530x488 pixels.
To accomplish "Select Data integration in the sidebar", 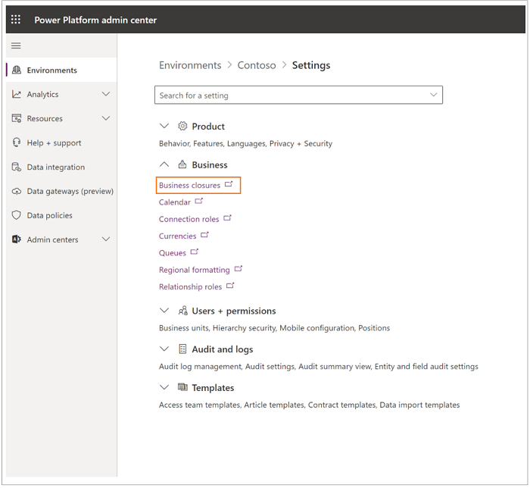I will tap(61, 167).
